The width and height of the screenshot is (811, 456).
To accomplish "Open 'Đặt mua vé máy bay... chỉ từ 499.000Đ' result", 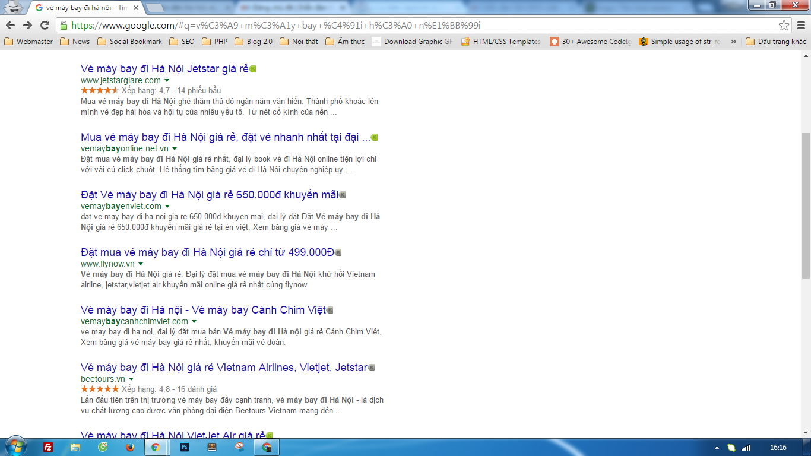I will point(208,252).
